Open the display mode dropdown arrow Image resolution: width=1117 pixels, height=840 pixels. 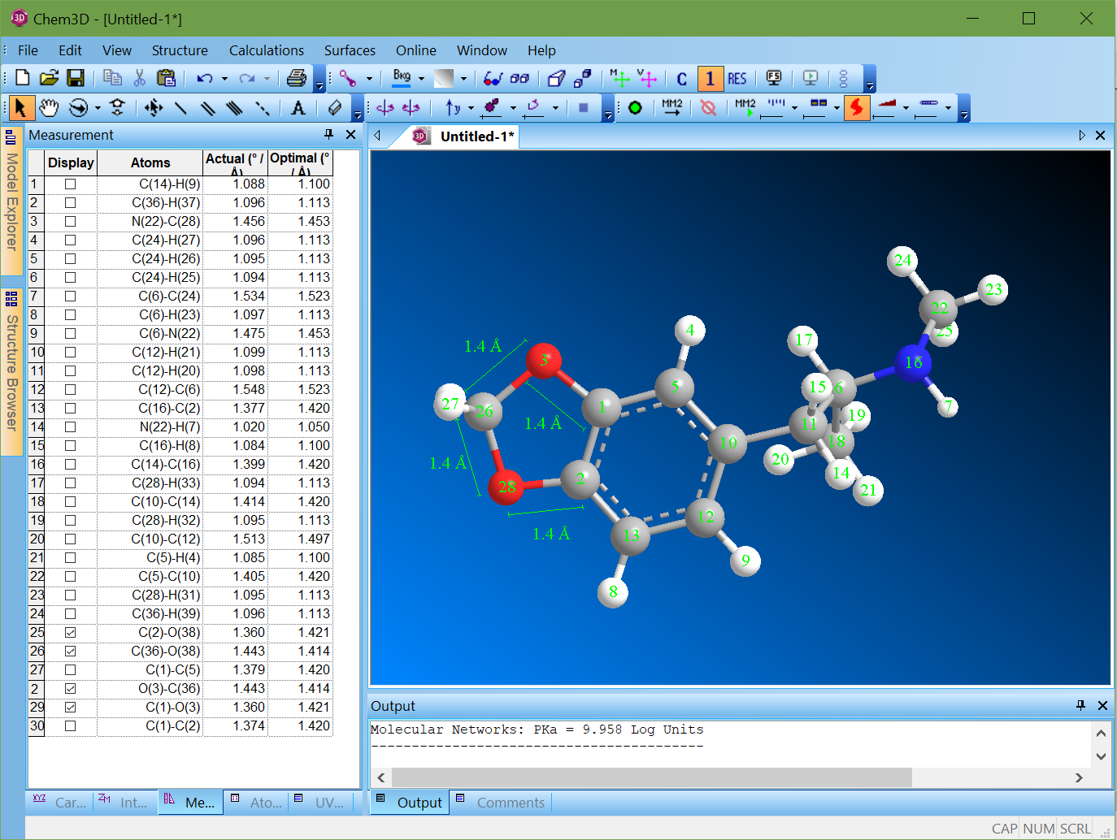pyautogui.click(x=369, y=79)
